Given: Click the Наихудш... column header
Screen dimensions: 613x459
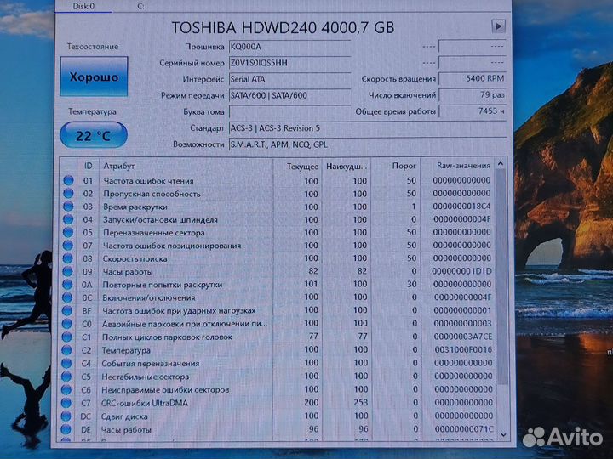Looking at the screenshot, I should [x=347, y=167].
